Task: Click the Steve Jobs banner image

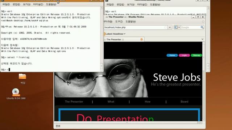Action: click(128, 78)
